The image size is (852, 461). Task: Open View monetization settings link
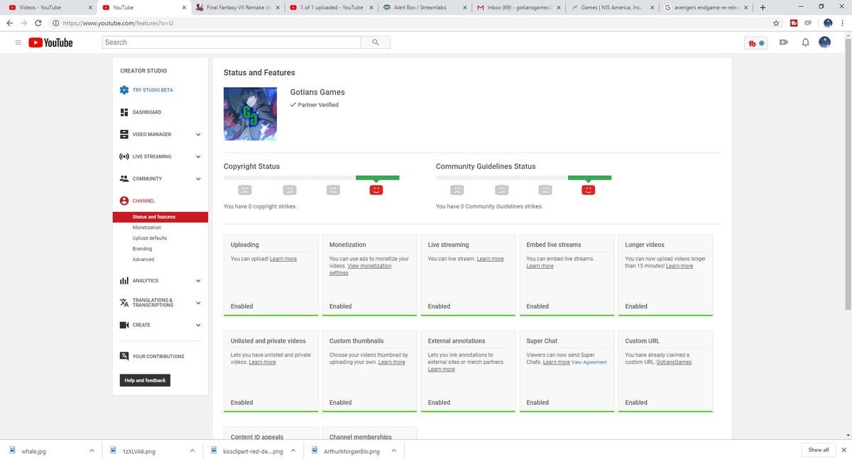coord(360,270)
